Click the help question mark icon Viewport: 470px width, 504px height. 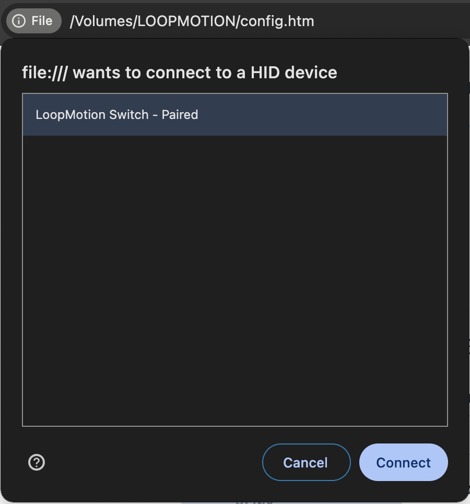[x=37, y=462]
